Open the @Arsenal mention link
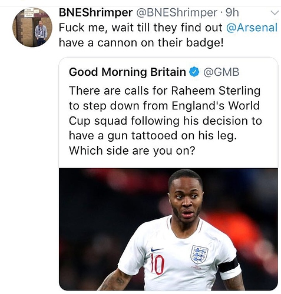The image size is (281, 294). pyautogui.click(x=252, y=28)
